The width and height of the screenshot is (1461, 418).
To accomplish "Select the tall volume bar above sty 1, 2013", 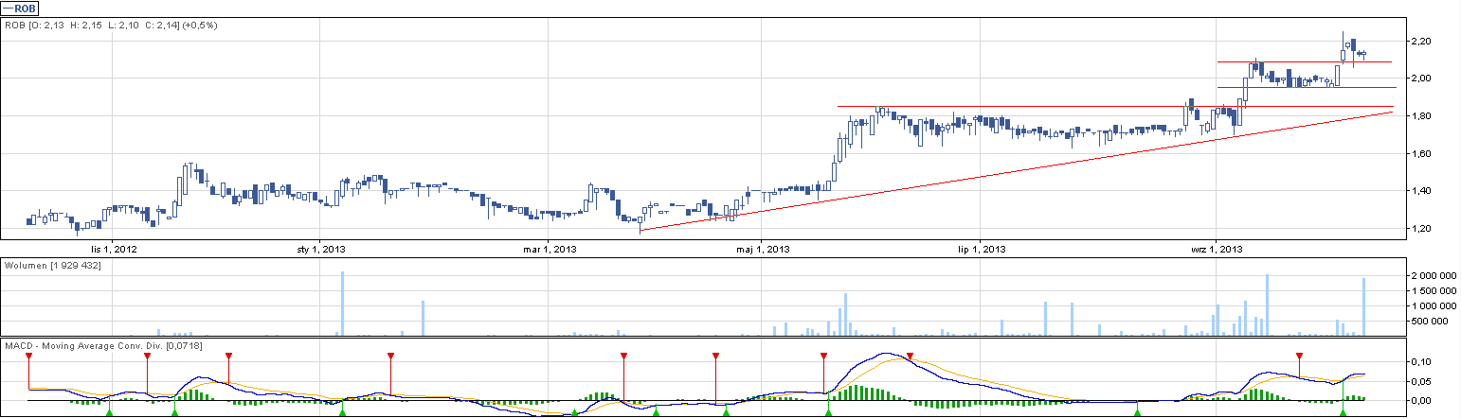I will tap(342, 304).
